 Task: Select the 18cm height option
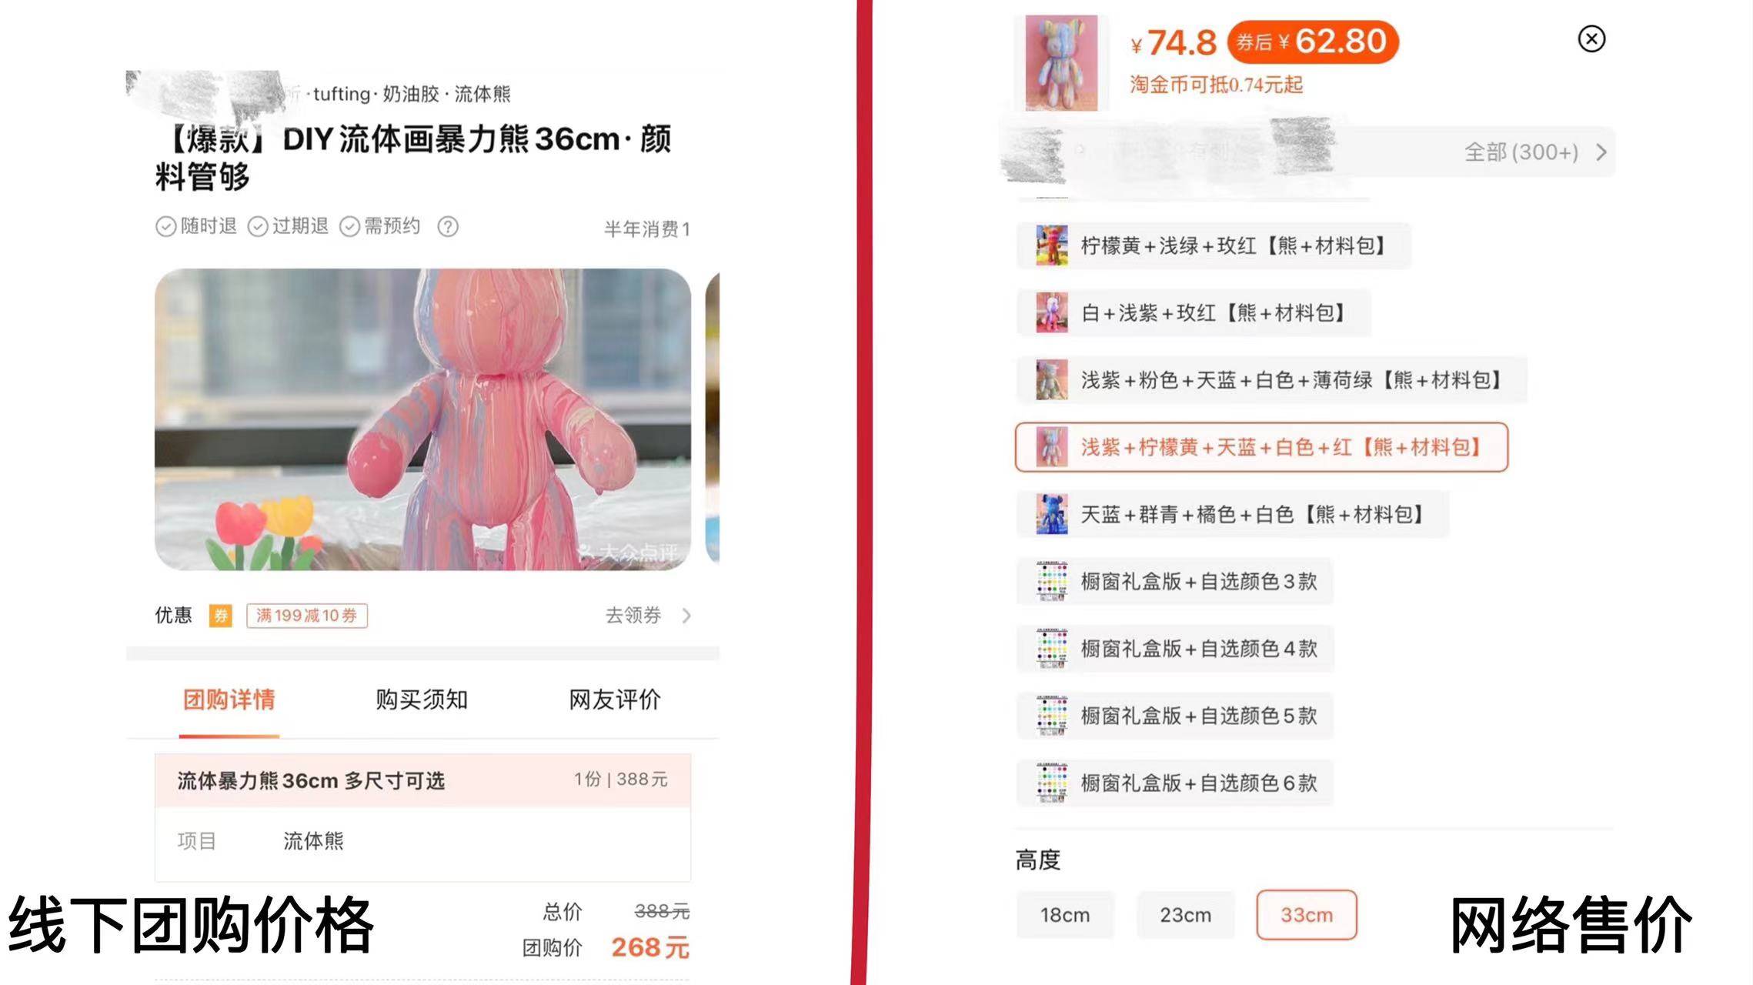point(1065,915)
